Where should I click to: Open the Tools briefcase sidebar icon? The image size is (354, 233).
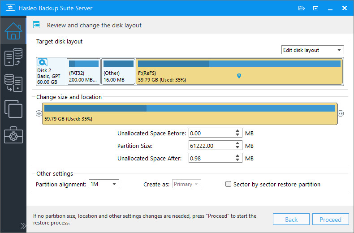coord(13,135)
